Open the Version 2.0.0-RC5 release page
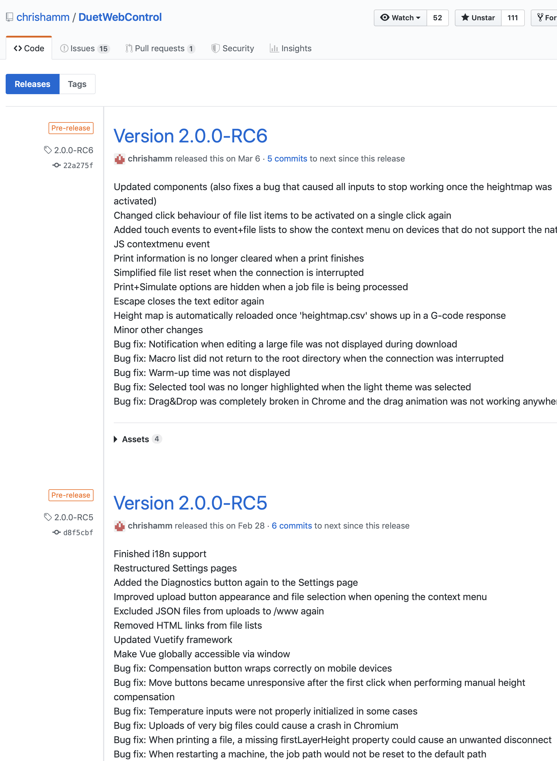This screenshot has height=761, width=557. click(191, 503)
